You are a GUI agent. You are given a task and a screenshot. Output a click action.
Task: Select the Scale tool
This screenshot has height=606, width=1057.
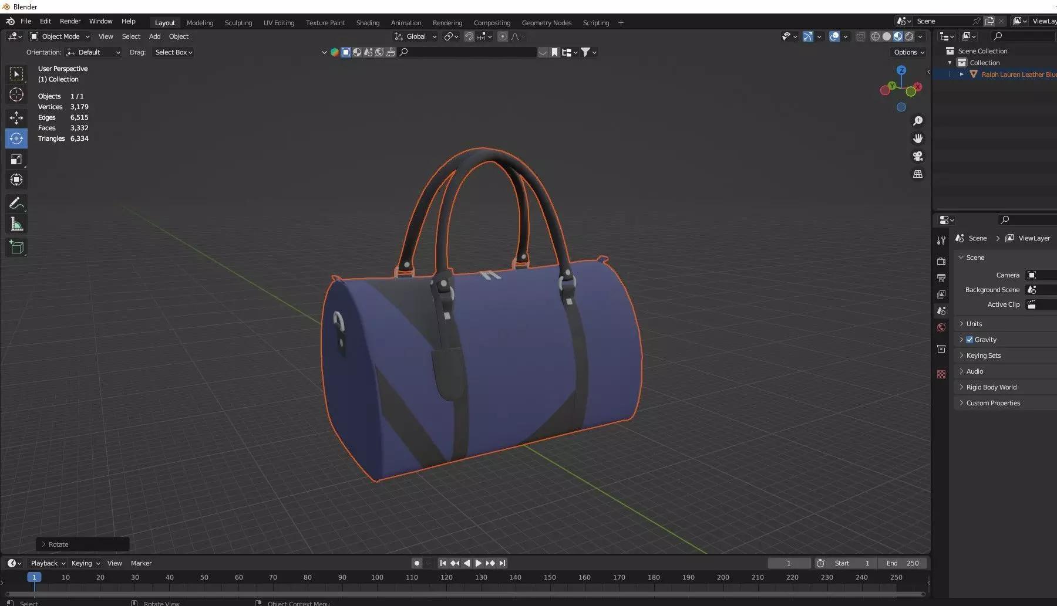click(16, 159)
